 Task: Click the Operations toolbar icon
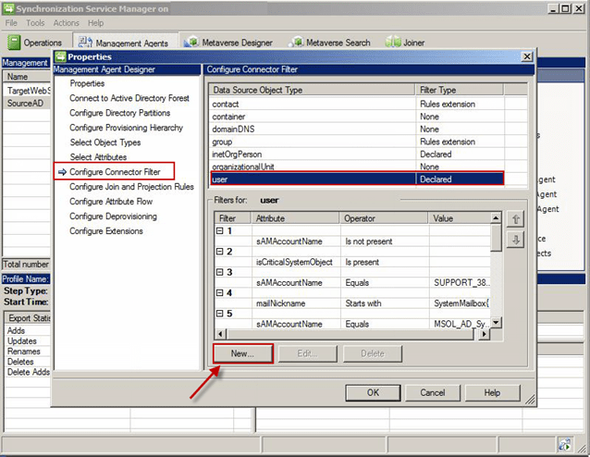pos(14,43)
